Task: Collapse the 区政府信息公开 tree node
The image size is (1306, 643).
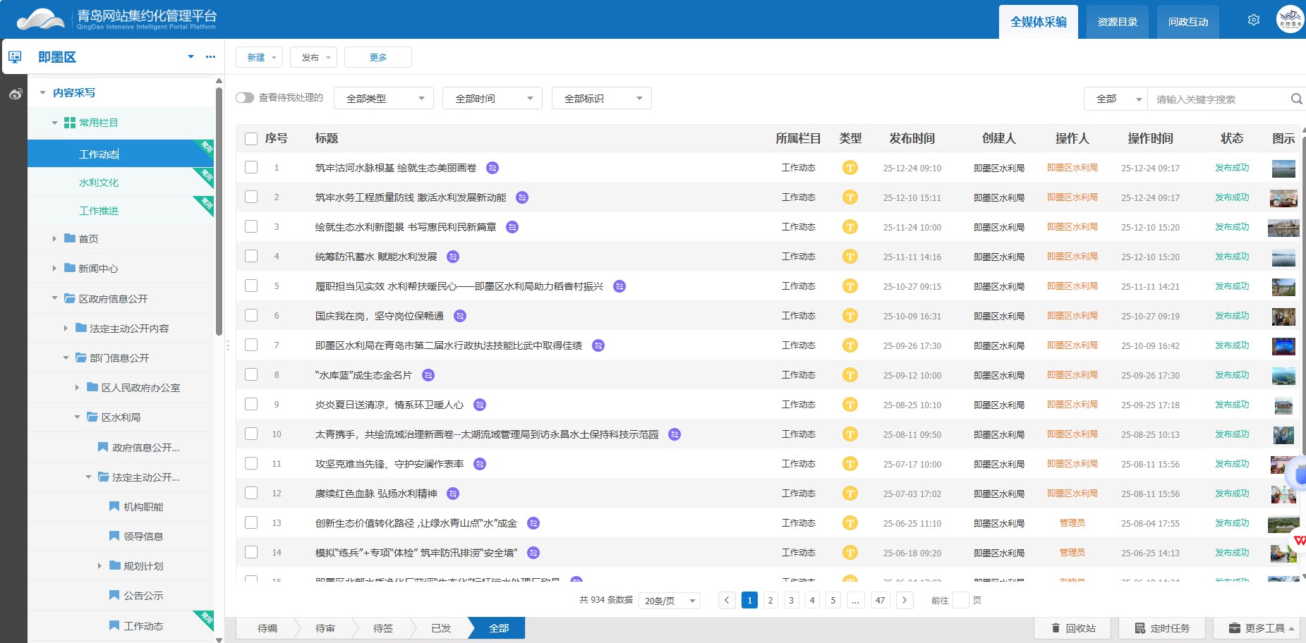Action: pyautogui.click(x=54, y=298)
